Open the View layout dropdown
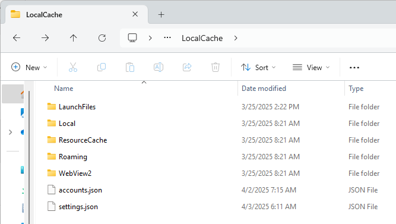 [x=311, y=68]
